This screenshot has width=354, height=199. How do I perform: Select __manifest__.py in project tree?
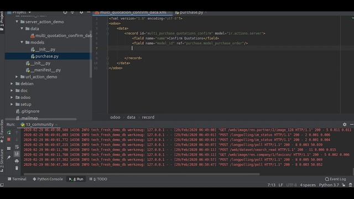(43, 70)
